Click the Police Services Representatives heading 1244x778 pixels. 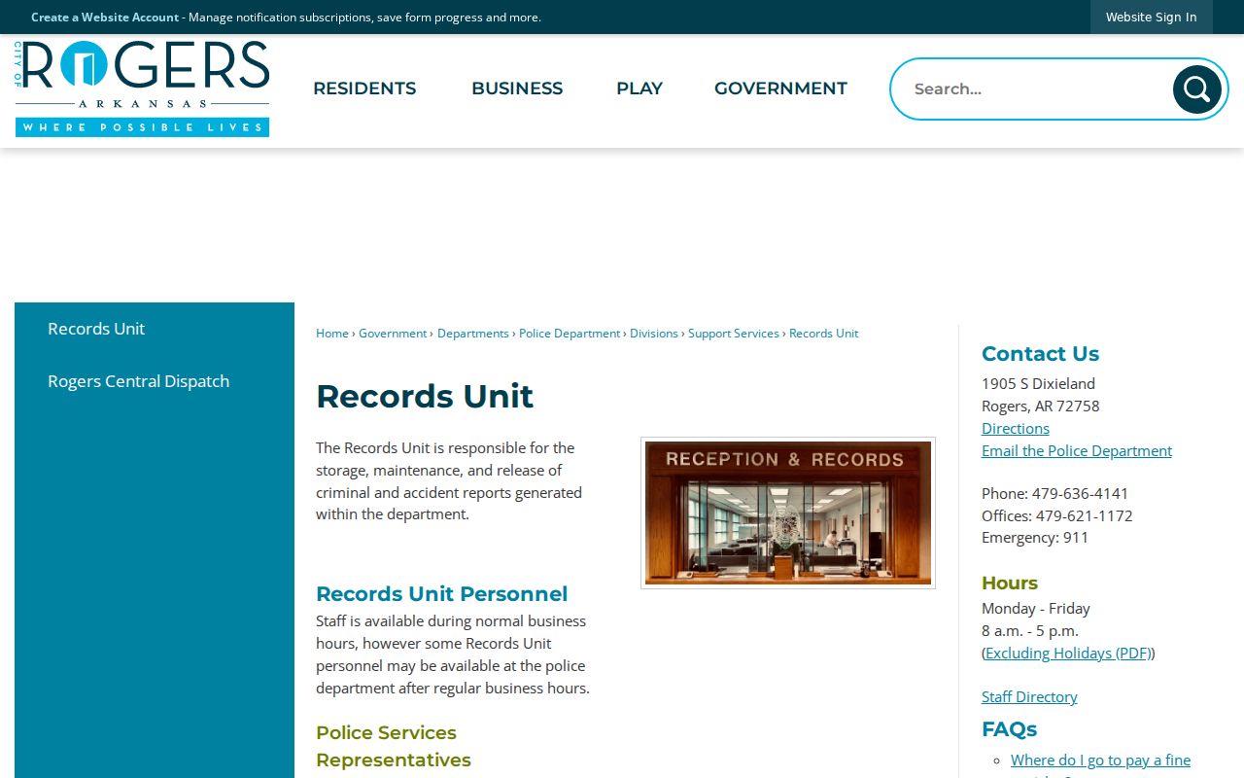pos(394,746)
